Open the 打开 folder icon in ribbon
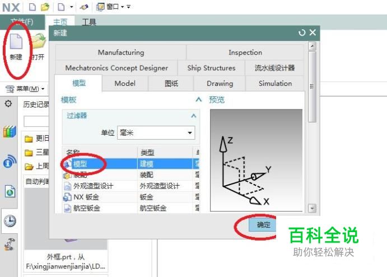The image size is (387, 277). pyautogui.click(x=39, y=41)
